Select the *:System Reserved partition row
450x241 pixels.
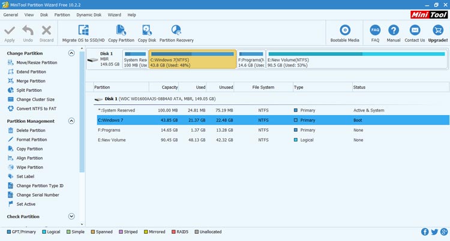(x=272, y=110)
